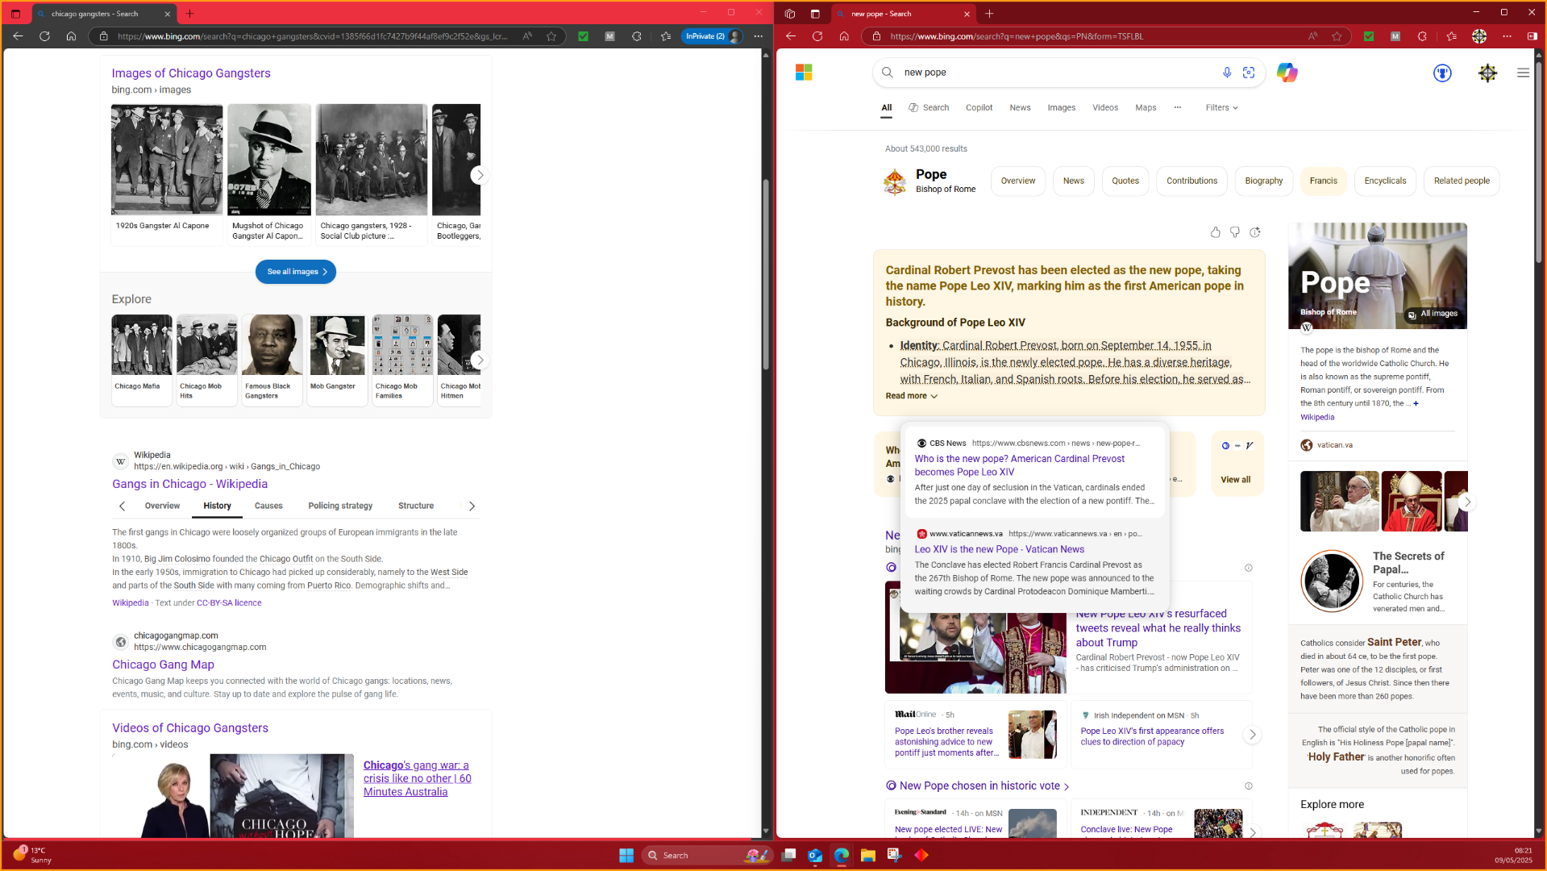This screenshot has width=1547, height=871.
Task: Expand Read more on answer card
Action: coord(912,396)
